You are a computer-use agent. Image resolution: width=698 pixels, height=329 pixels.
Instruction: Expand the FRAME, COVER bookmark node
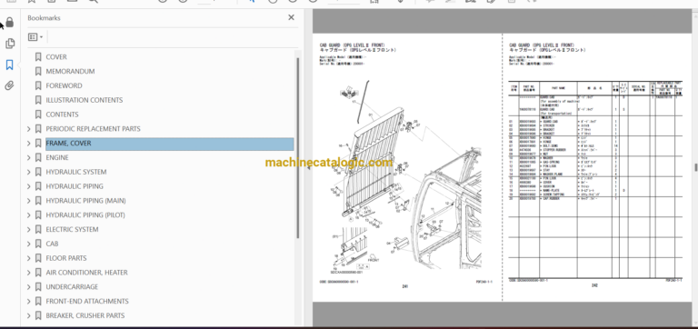[29, 144]
